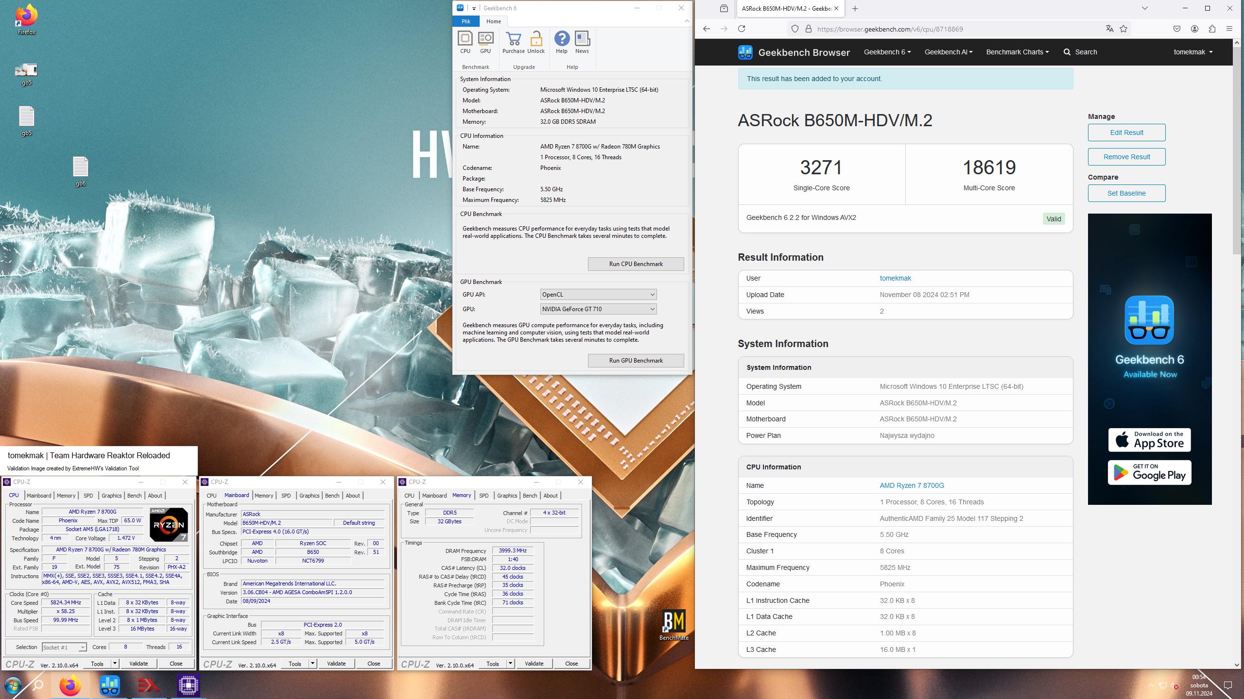Viewport: 1244px width, 699px height.
Task: Switch to Plik tab in Geekbench
Action: coord(466,21)
